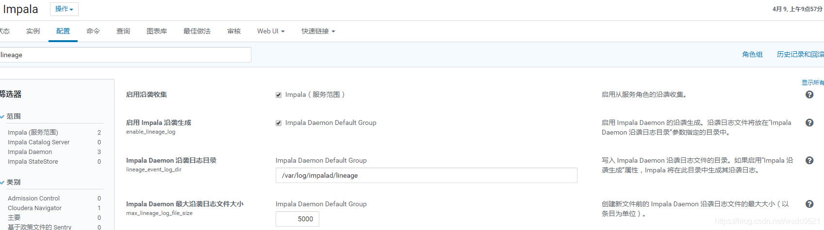Open the 历史记录和回滚 link
Image resolution: width=824 pixels, height=230 pixels.
coord(800,54)
